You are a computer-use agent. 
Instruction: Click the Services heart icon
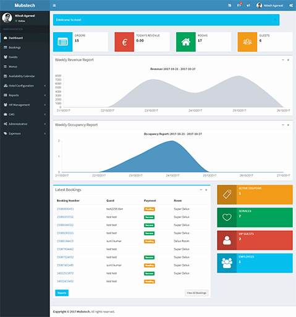pos(227,217)
